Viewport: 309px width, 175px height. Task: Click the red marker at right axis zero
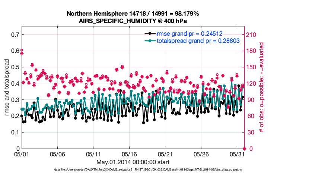[x=244, y=149]
